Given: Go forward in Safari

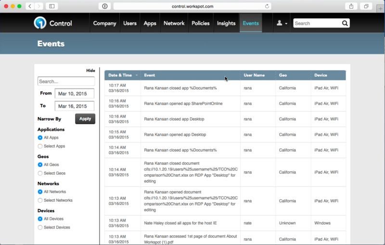Looking at the screenshot, I should [38, 6].
